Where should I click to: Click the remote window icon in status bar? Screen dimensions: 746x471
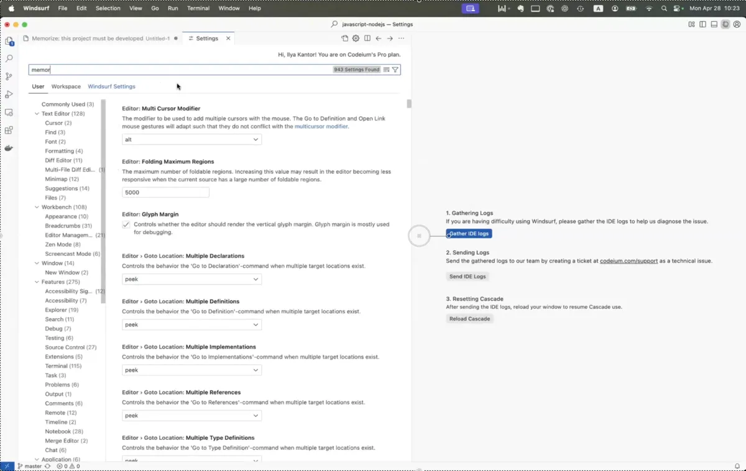click(x=7, y=466)
